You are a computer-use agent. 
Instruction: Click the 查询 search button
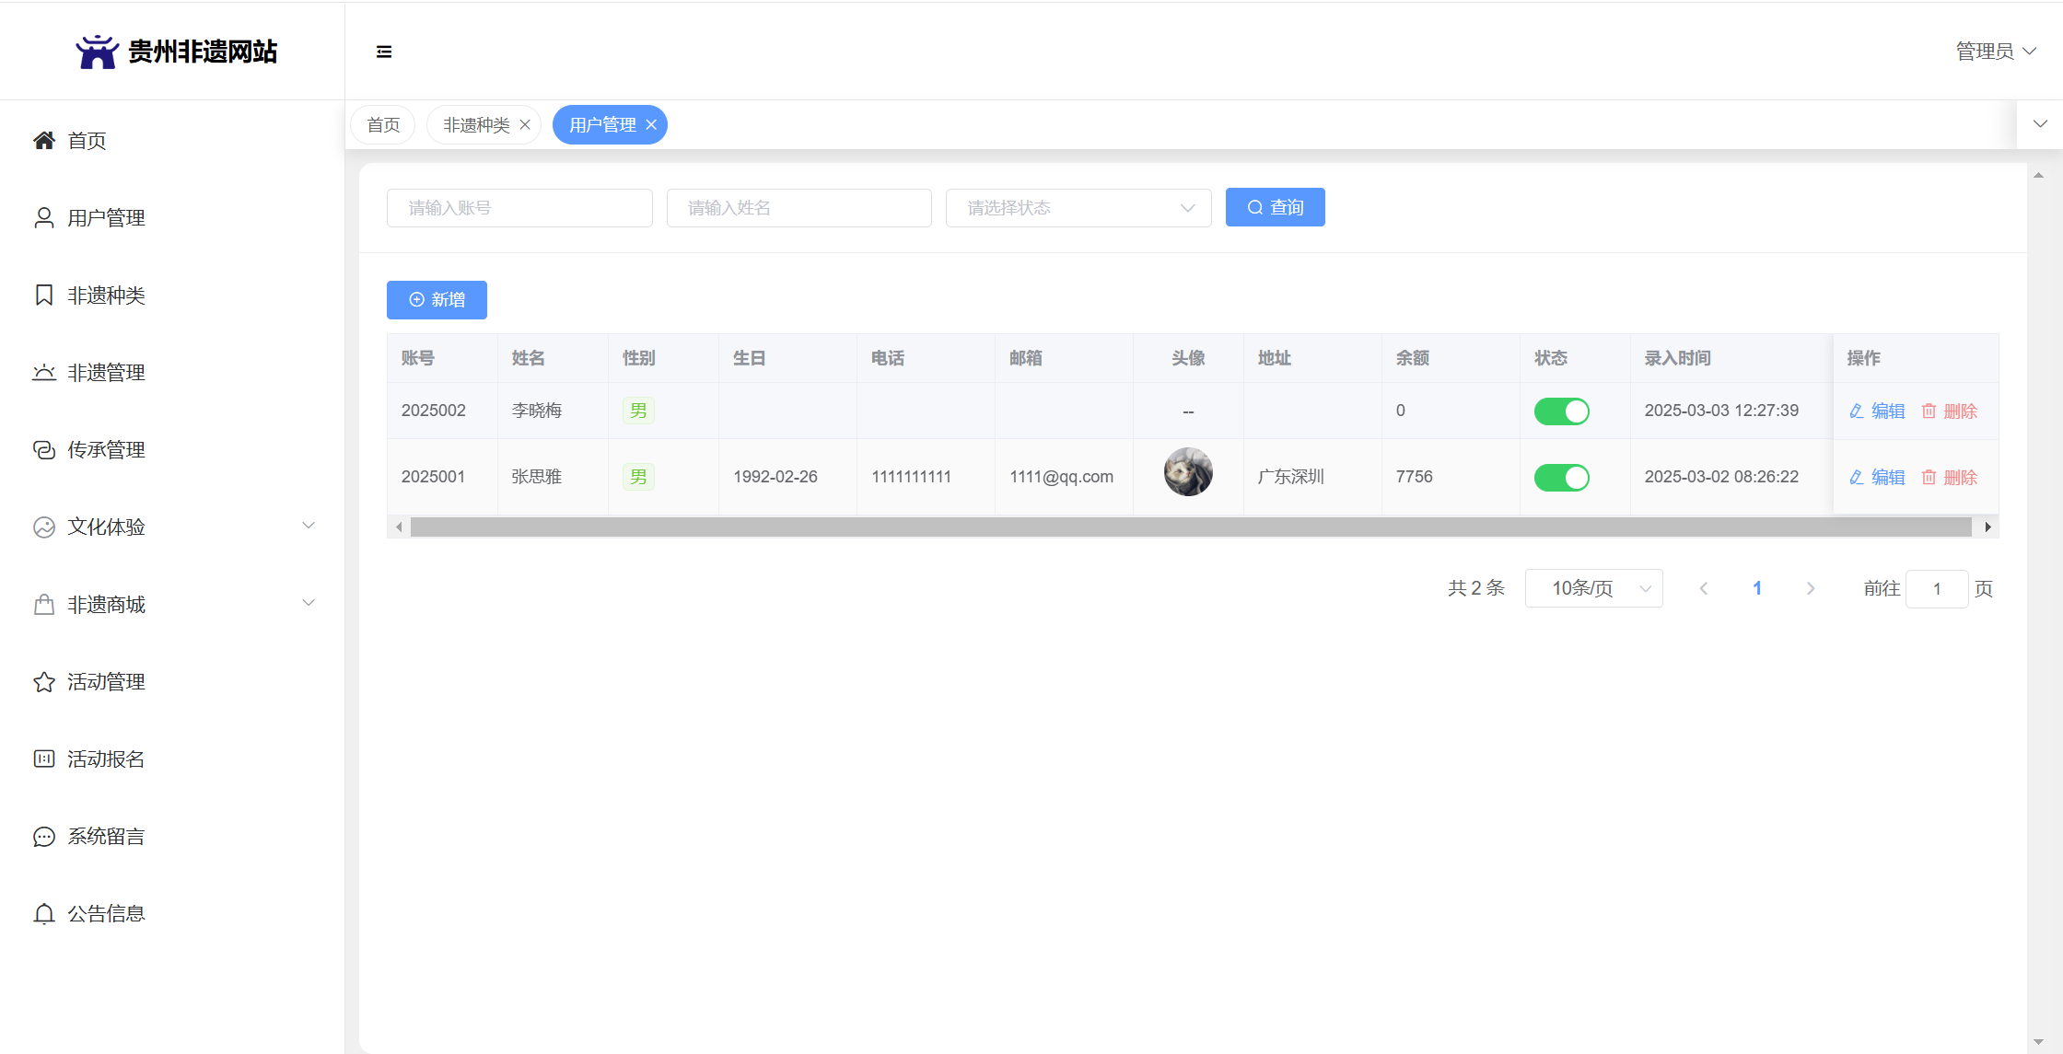[1275, 207]
